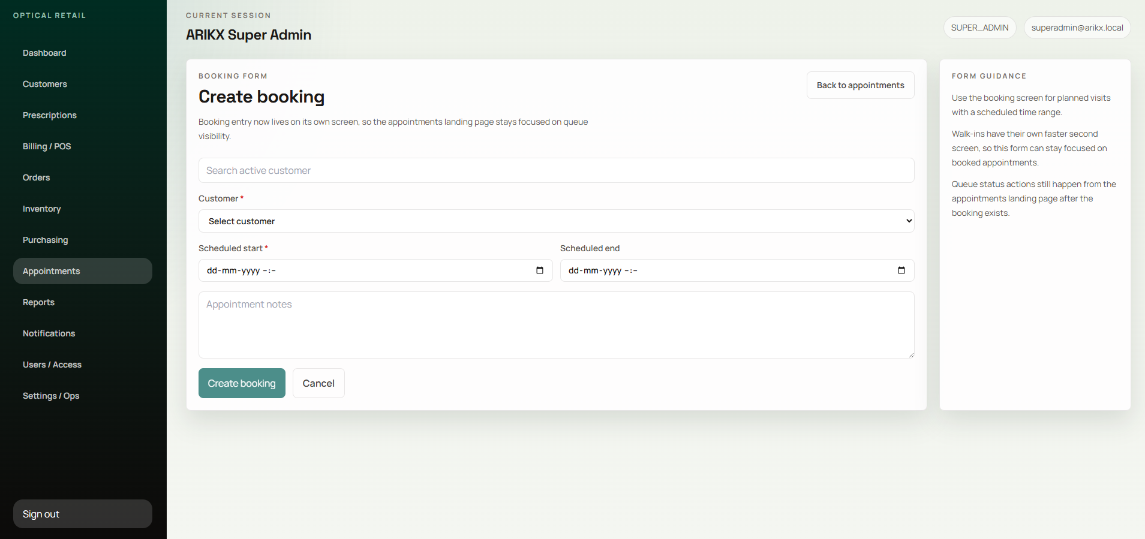Screen dimensions: 1145x539
Task: View Notifications page
Action: [49, 333]
